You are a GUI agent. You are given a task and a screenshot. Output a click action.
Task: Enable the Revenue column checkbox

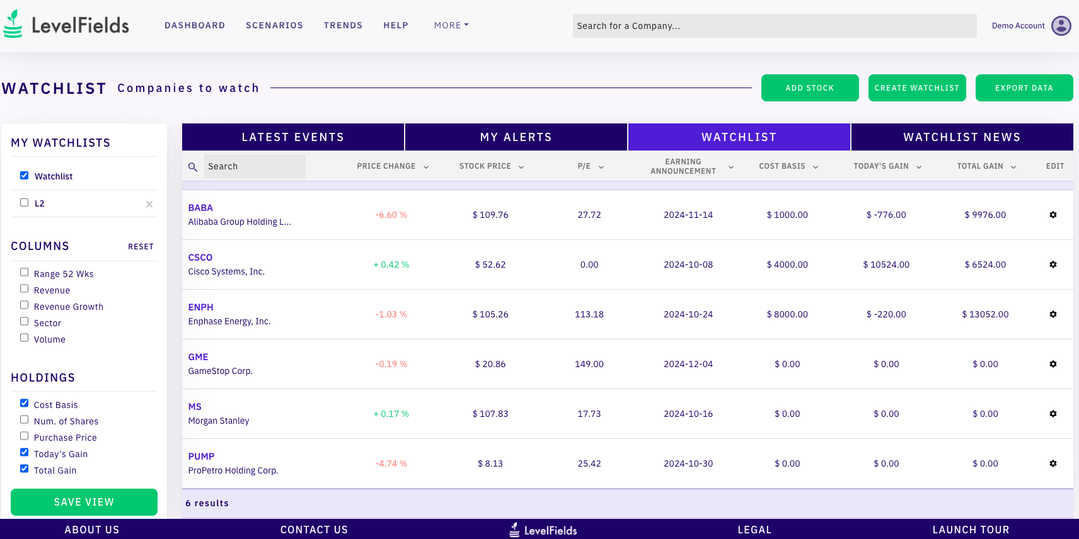coord(24,288)
